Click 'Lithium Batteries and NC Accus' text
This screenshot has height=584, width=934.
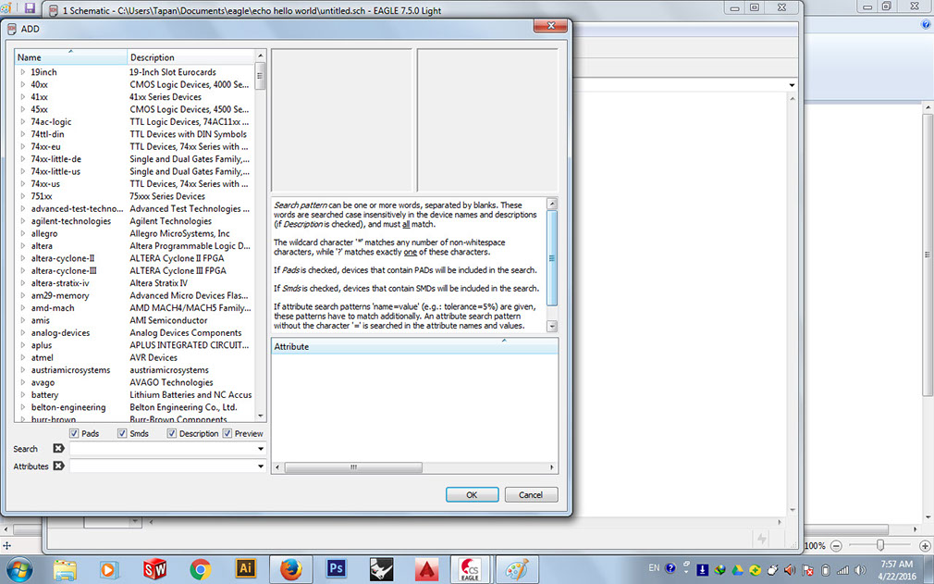(190, 394)
